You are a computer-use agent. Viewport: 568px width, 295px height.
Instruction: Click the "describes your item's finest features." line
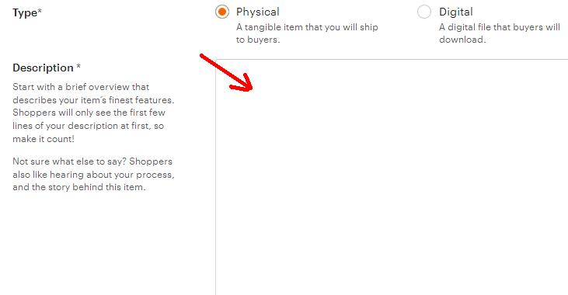[x=93, y=100]
